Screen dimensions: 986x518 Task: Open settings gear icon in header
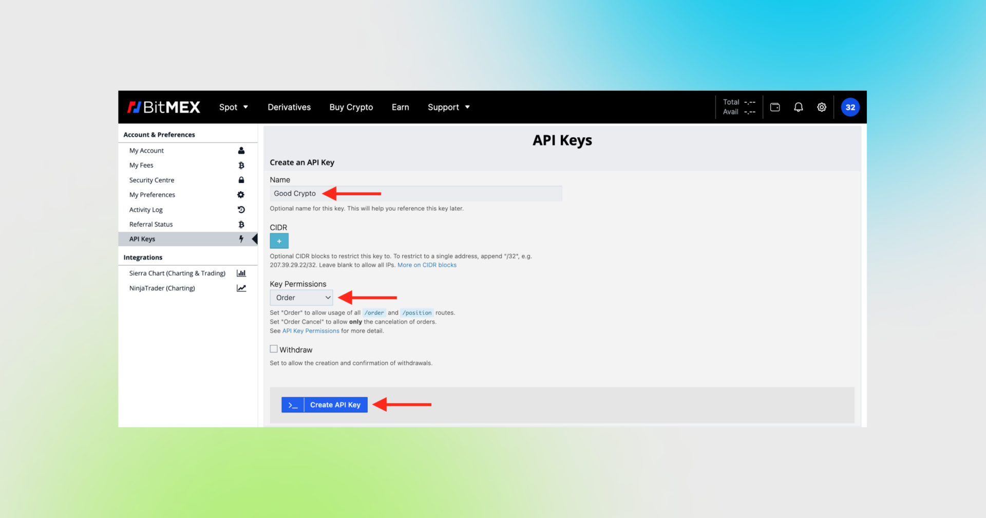click(x=822, y=107)
